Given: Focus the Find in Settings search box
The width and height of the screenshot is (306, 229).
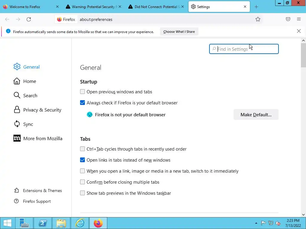Looking at the screenshot, I should click(244, 49).
